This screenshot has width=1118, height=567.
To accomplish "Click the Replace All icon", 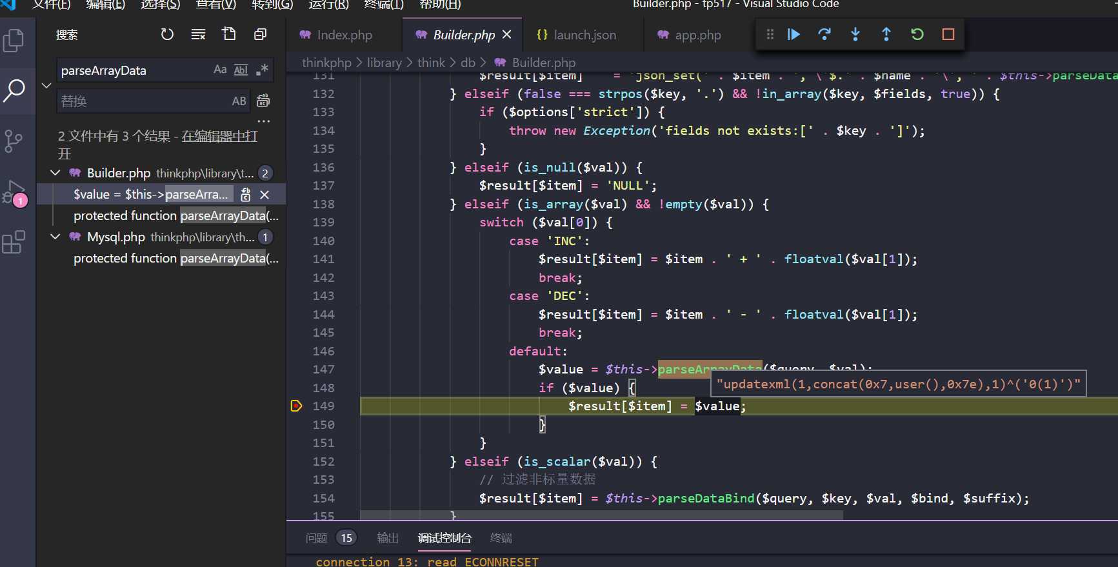I will pos(263,101).
